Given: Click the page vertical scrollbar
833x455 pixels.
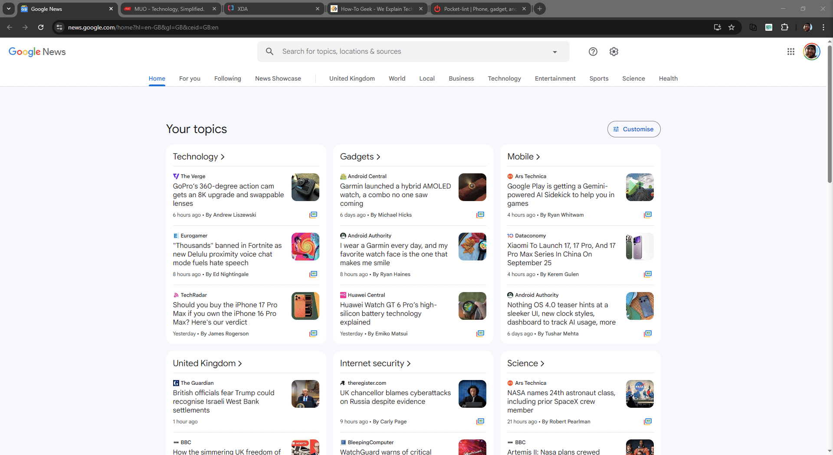Looking at the screenshot, I should click(x=830, y=130).
